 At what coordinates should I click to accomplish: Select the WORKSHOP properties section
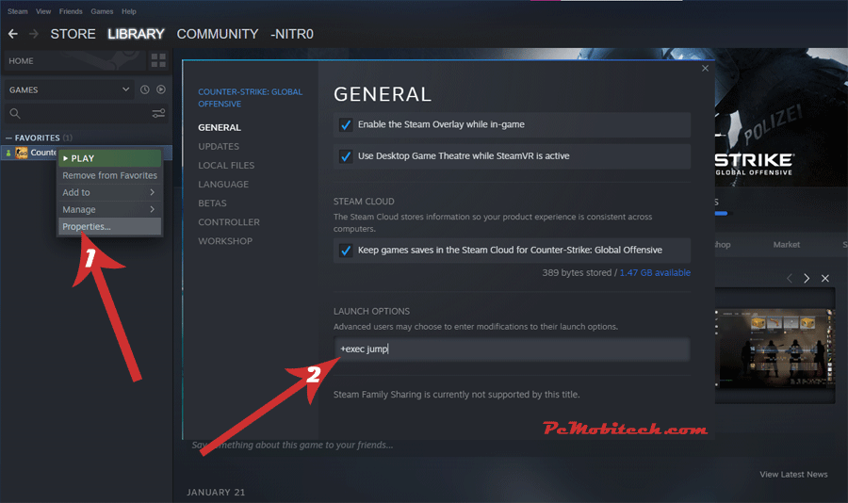pos(225,241)
